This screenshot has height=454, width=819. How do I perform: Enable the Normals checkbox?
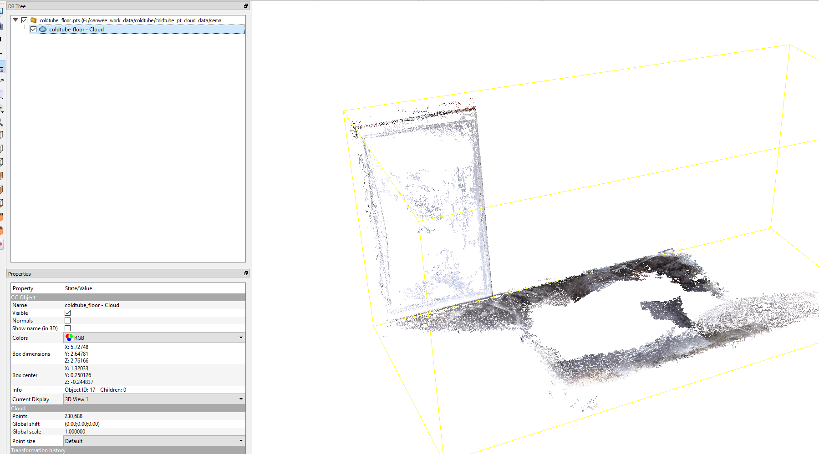click(68, 321)
